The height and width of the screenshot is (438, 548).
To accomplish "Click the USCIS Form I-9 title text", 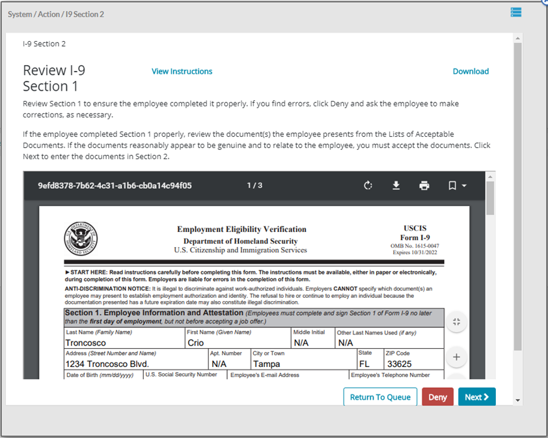I will tap(415, 233).
